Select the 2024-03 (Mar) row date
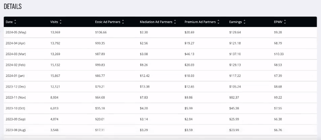This screenshot has height=140, width=321. [16, 54]
